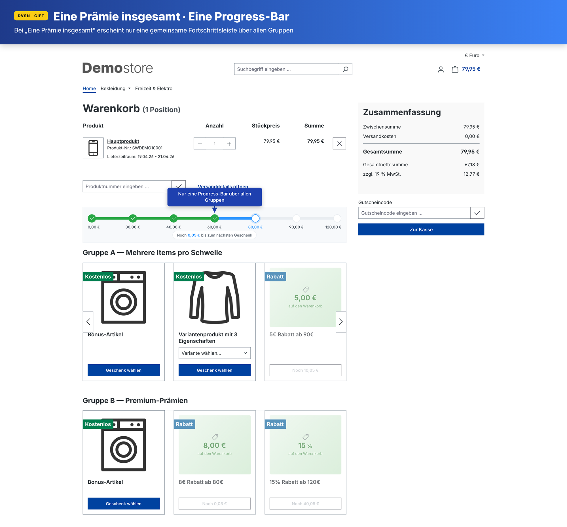
Task: Open the Hauptprodukt product link
Action: coord(123,141)
